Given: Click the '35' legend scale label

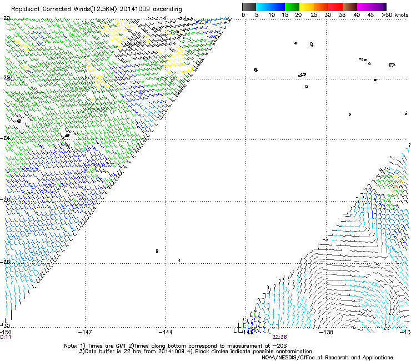Looking at the screenshot, I should [x=342, y=15].
